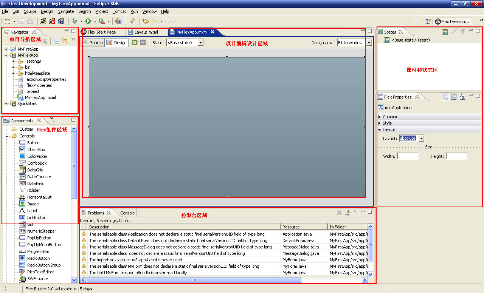Switch to the Layout.mxml tab
The width and height of the screenshot is (484, 293).
[x=146, y=32]
